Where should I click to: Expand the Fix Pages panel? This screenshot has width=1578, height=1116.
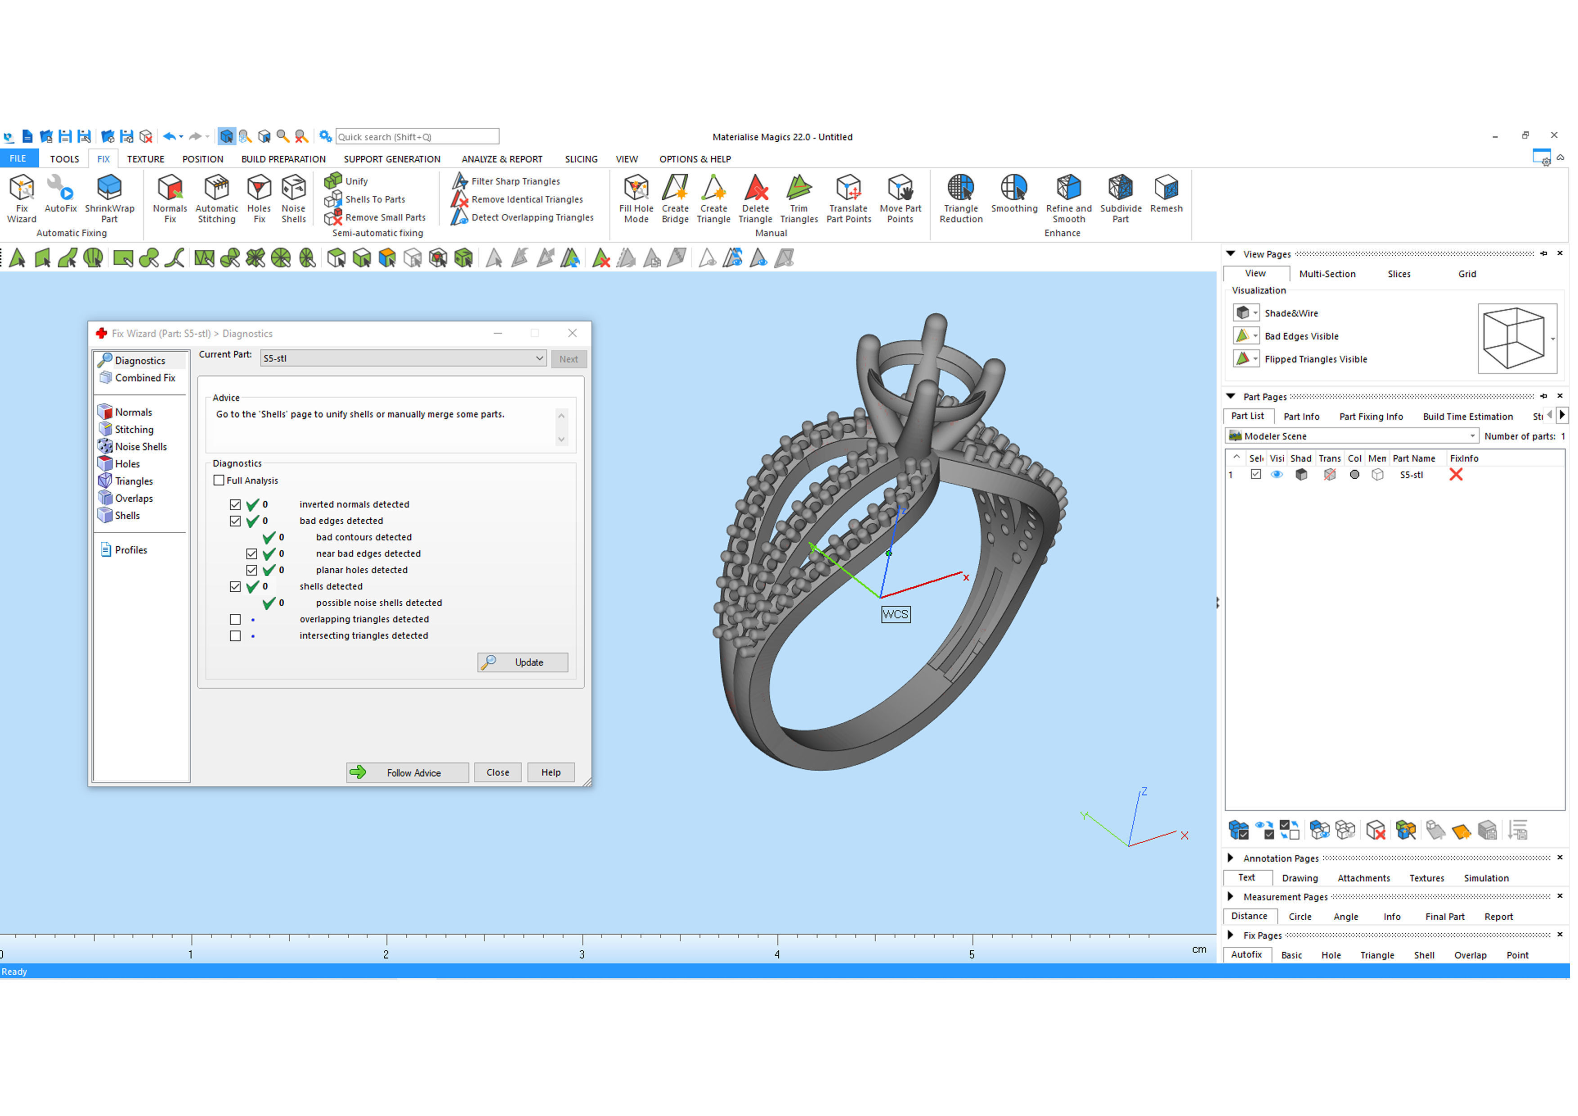click(x=1231, y=935)
